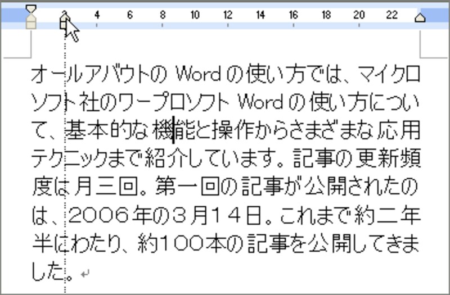Click ruler number 10
Viewport: 450px width, 295px height.
coord(195,15)
